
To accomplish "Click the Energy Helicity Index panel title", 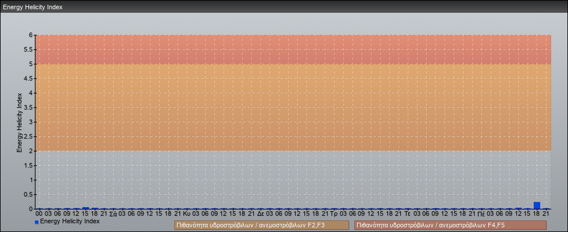I will coord(33,7).
